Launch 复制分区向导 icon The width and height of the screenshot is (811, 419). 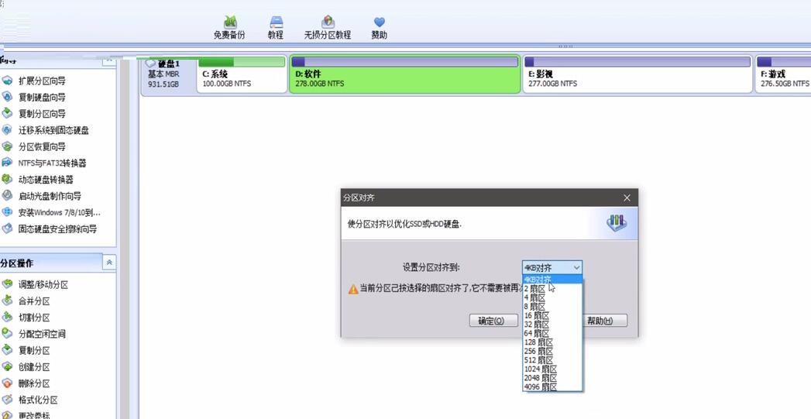[7, 113]
